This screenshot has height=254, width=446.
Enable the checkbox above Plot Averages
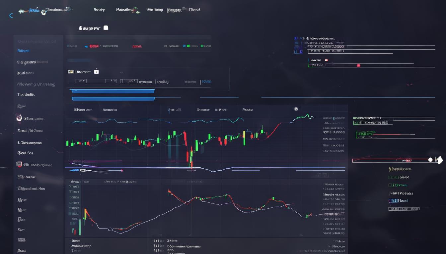tap(390, 185)
